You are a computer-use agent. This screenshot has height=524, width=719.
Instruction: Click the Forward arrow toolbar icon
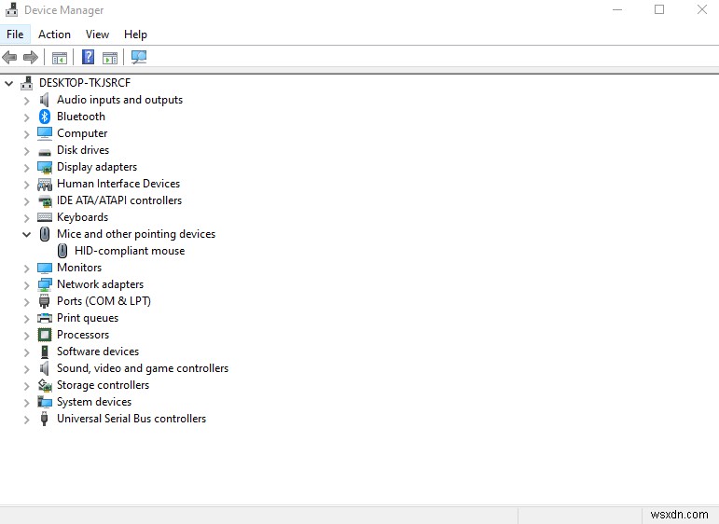click(30, 57)
